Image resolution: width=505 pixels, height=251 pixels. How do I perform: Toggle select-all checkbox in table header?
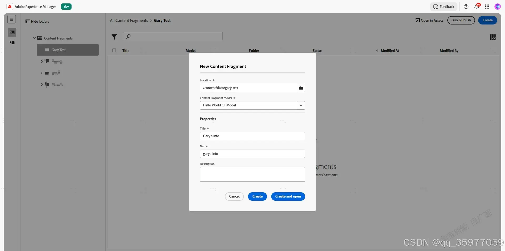tap(114, 50)
